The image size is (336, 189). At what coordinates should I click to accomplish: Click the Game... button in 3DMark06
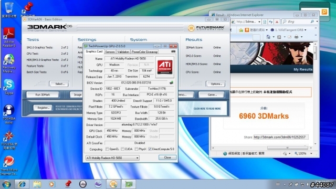[212, 94]
